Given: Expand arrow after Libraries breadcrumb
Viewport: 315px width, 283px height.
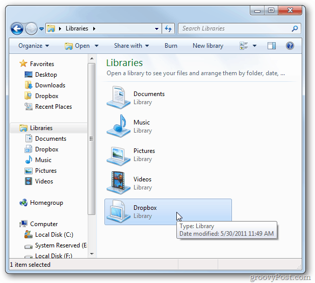Looking at the screenshot, I should click(94, 28).
